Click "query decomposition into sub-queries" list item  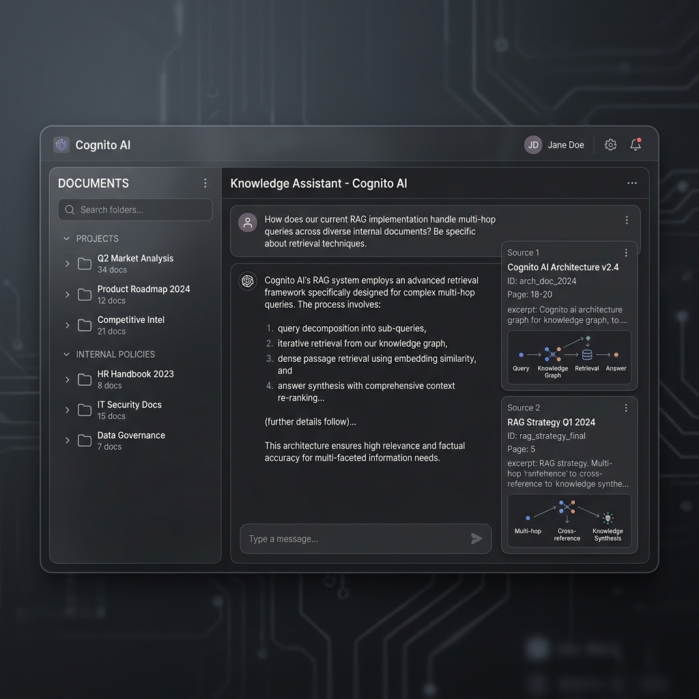352,328
